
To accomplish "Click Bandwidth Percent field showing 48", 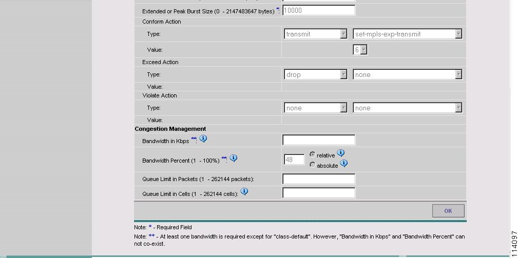I will (x=294, y=160).
